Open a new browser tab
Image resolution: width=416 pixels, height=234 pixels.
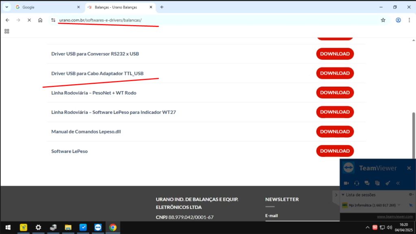[x=162, y=7]
